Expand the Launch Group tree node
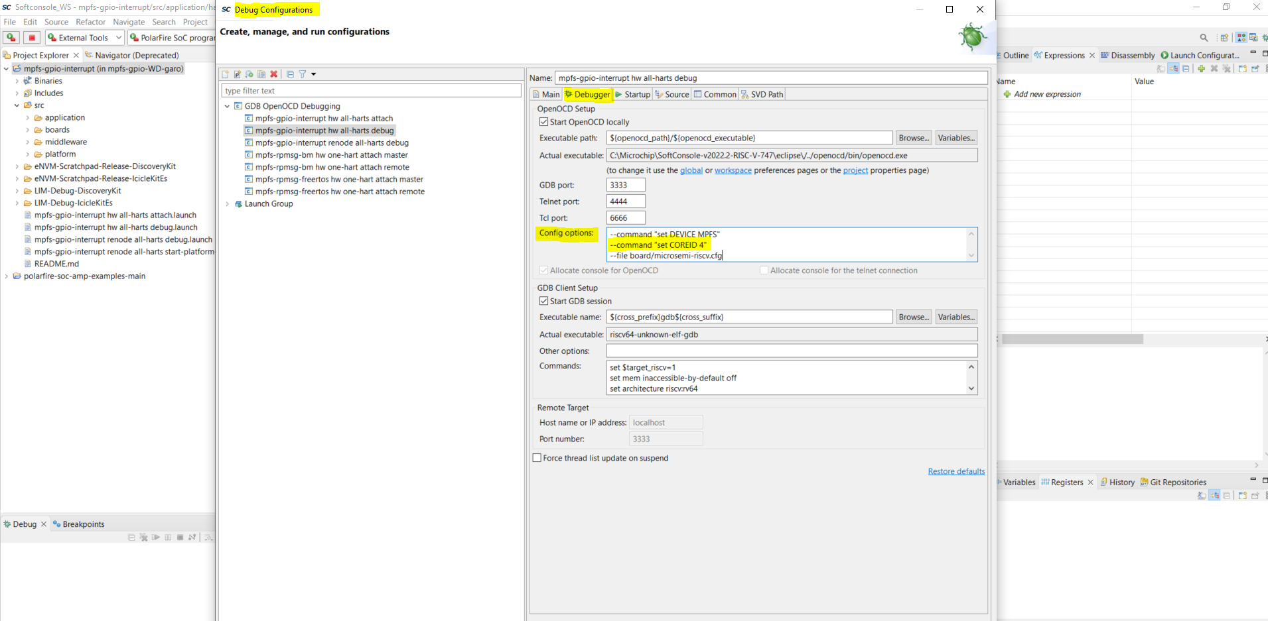Image resolution: width=1268 pixels, height=621 pixels. point(228,204)
